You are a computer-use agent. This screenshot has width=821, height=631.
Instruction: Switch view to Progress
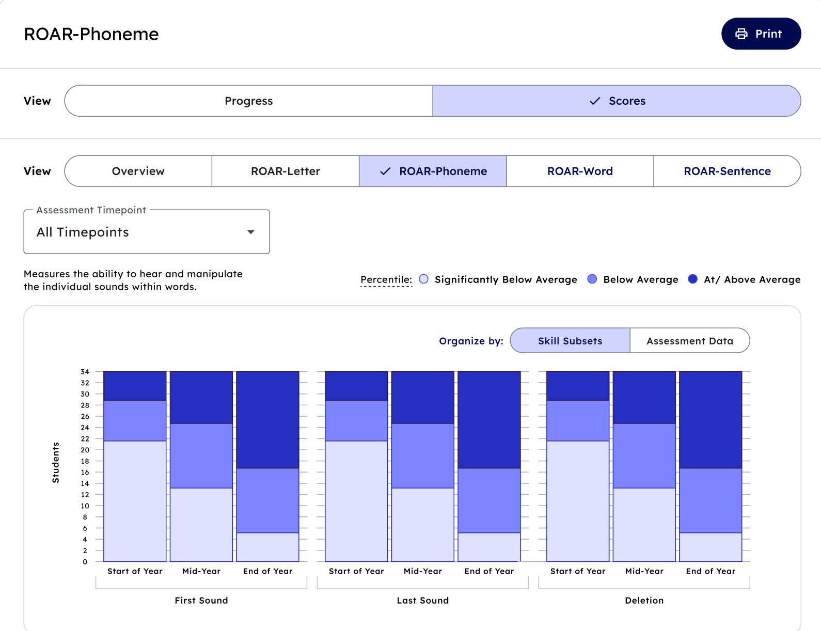248,101
